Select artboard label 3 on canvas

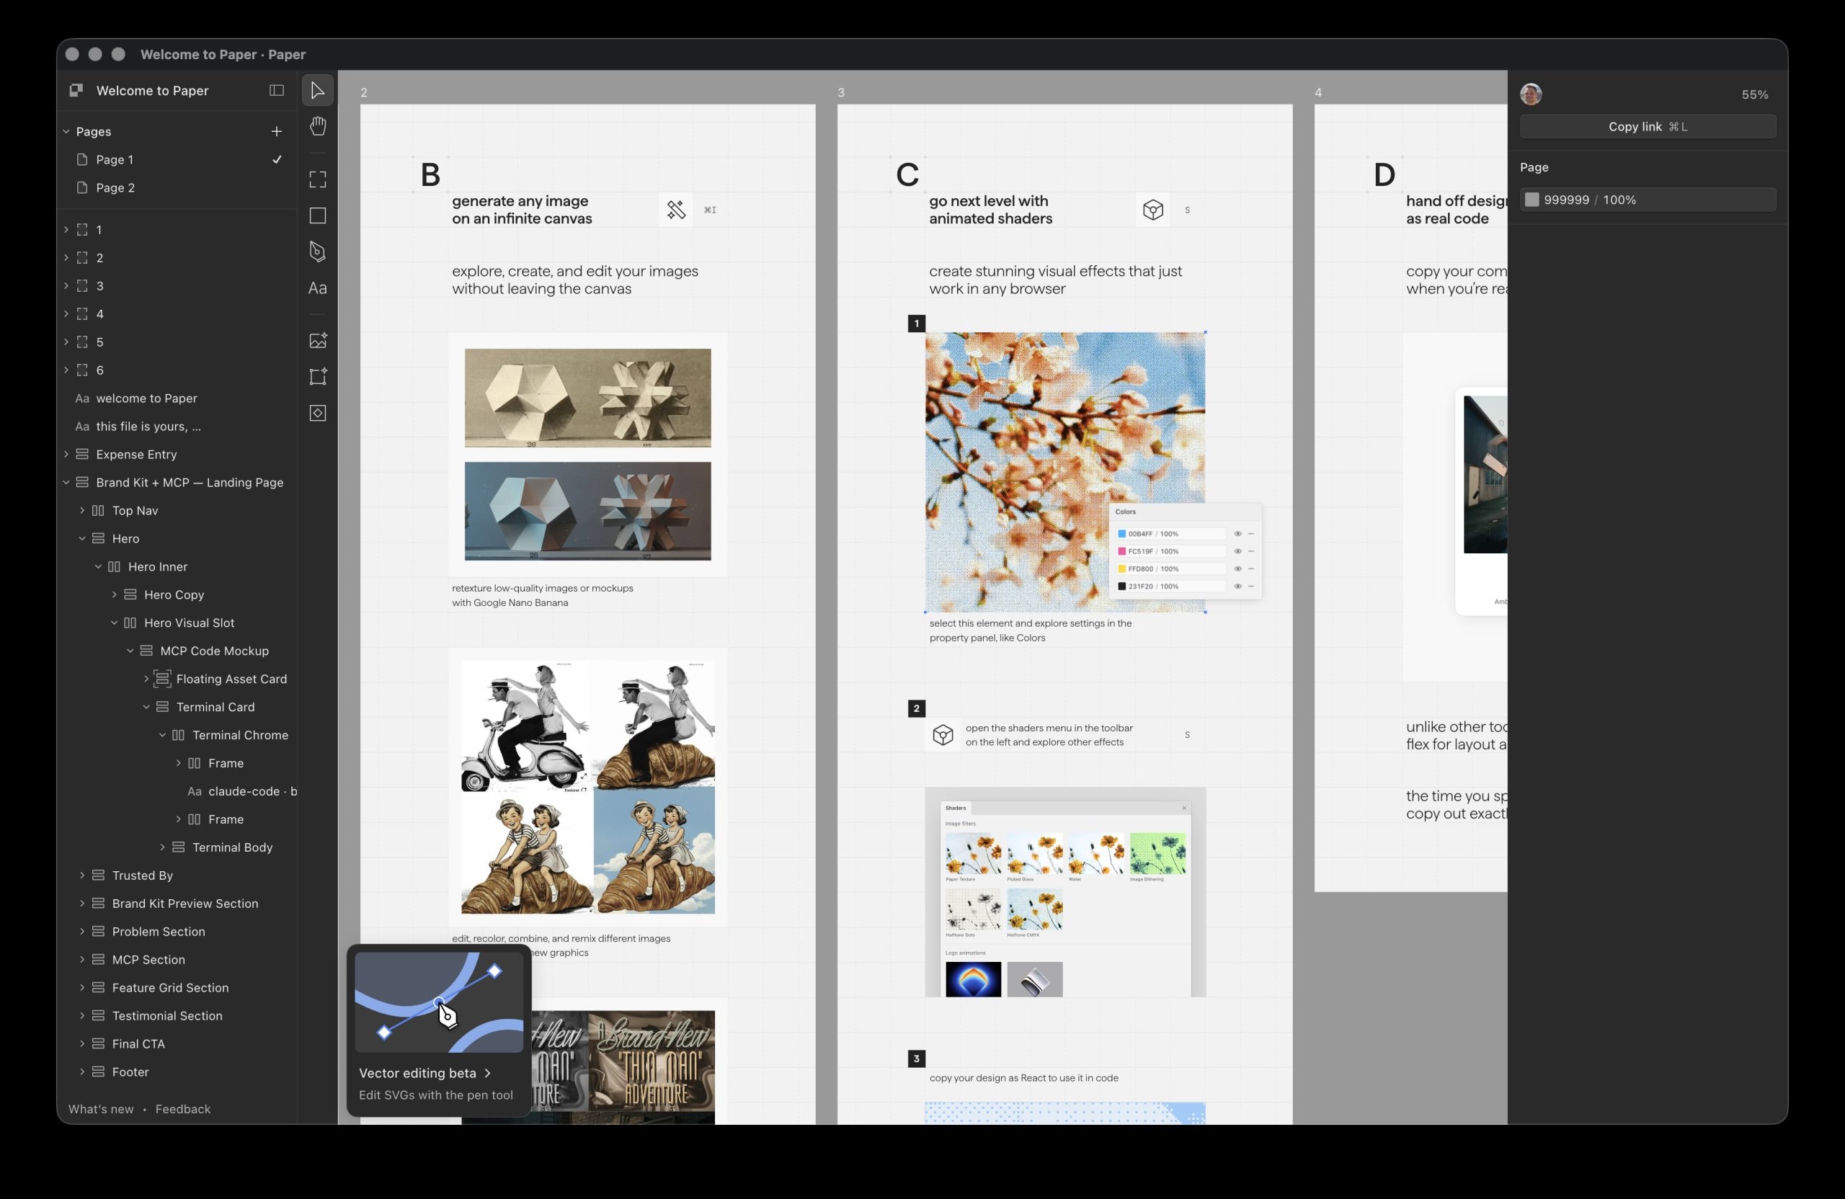coord(841,92)
